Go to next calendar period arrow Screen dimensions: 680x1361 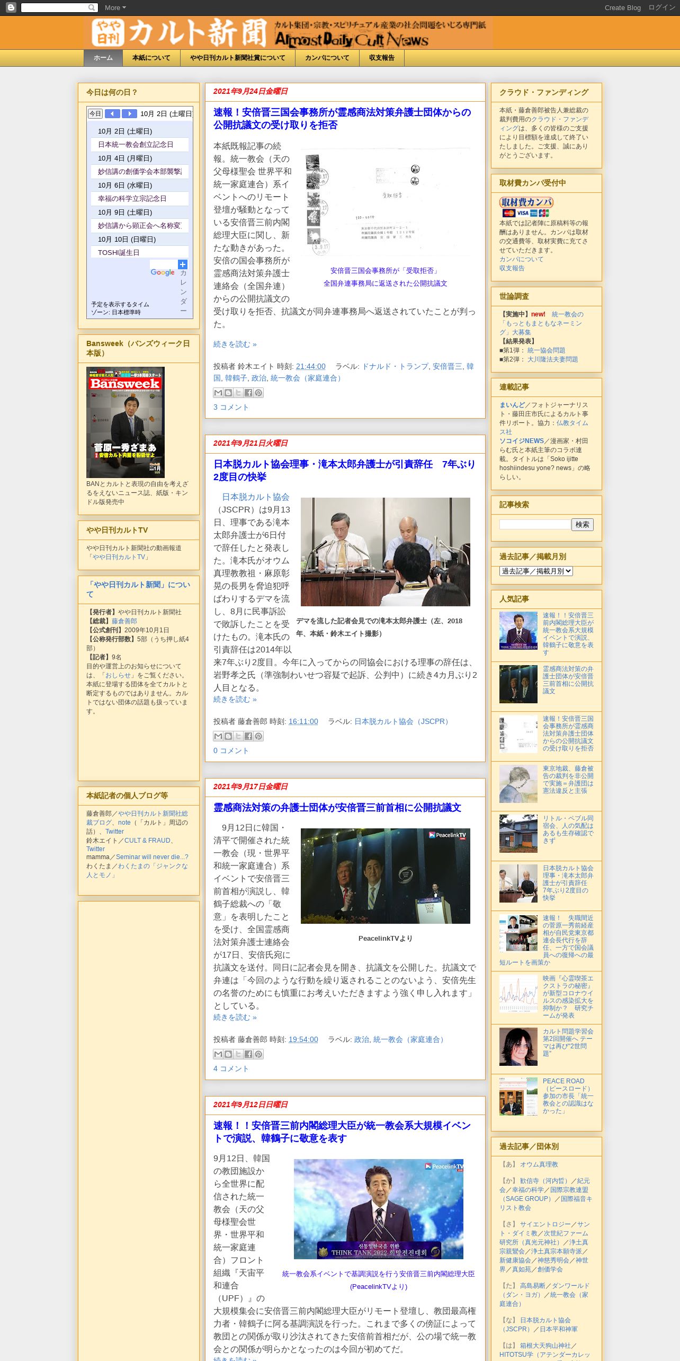[129, 113]
